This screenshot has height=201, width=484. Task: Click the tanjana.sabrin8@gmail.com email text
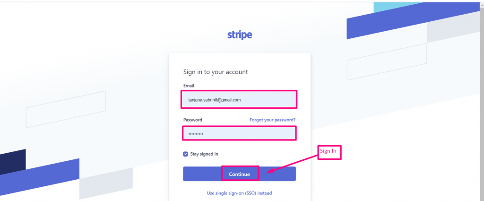click(x=215, y=100)
